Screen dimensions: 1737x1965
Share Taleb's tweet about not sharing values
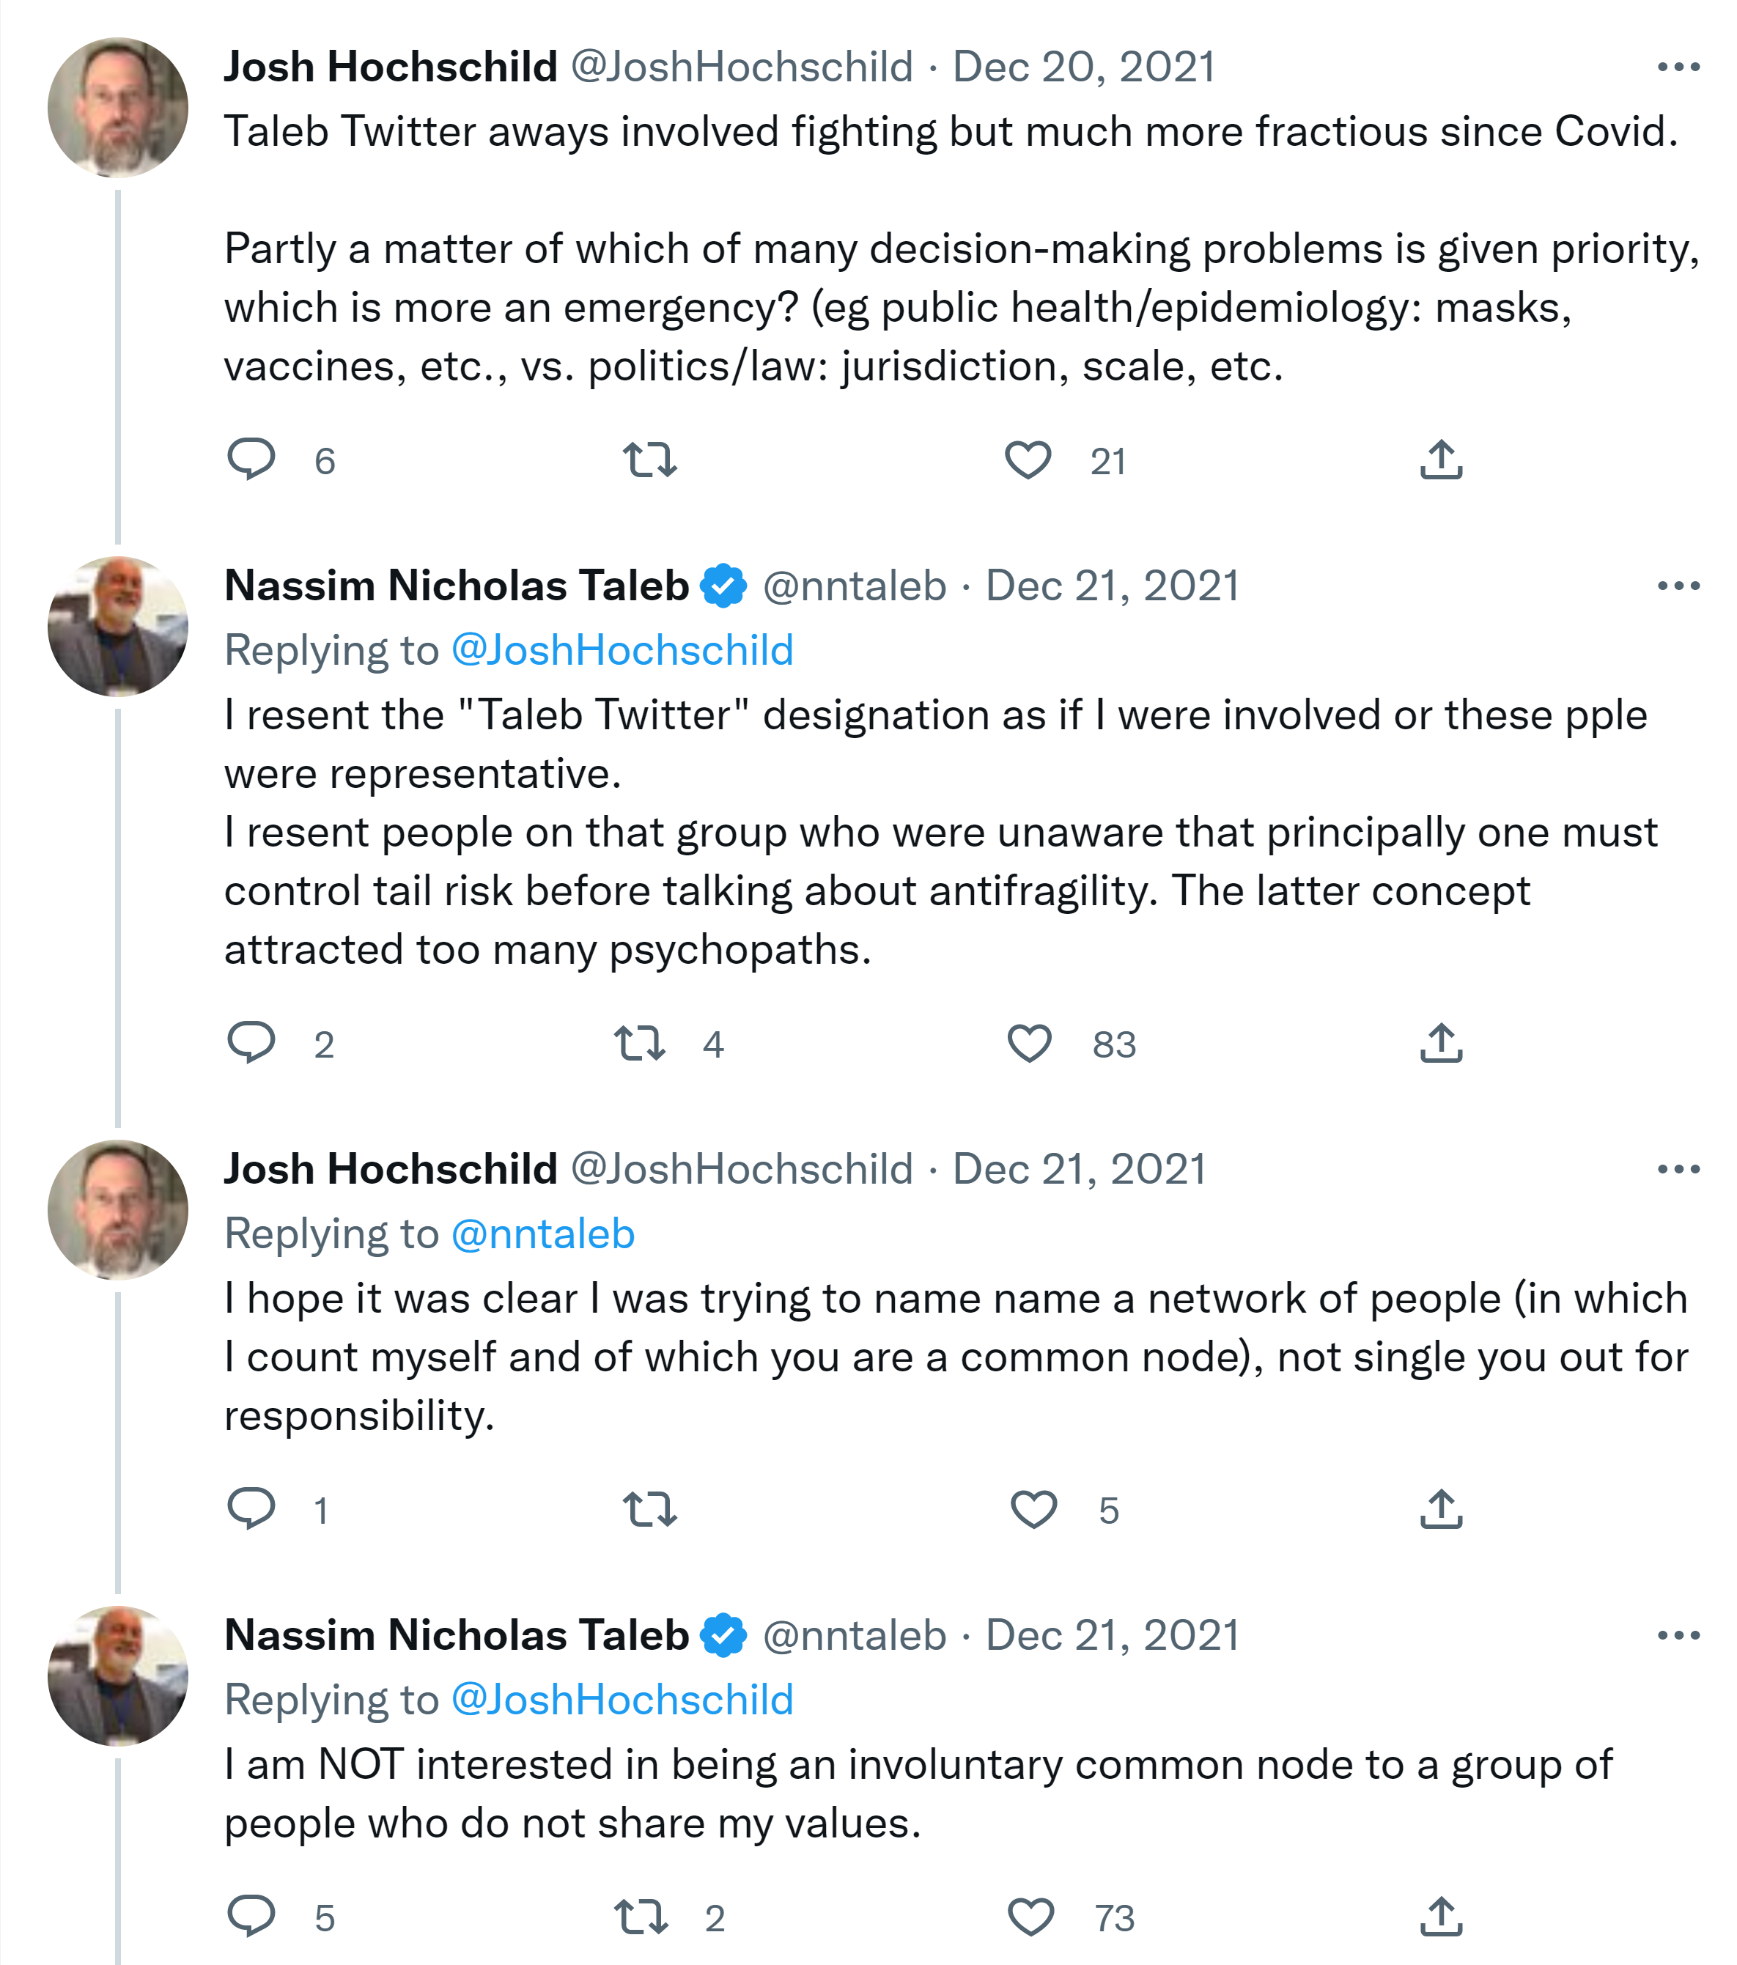coord(1440,1917)
